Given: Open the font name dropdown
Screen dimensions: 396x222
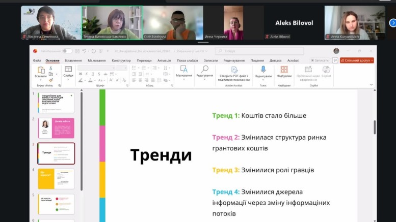Looking at the screenshot, I should coord(114,68).
